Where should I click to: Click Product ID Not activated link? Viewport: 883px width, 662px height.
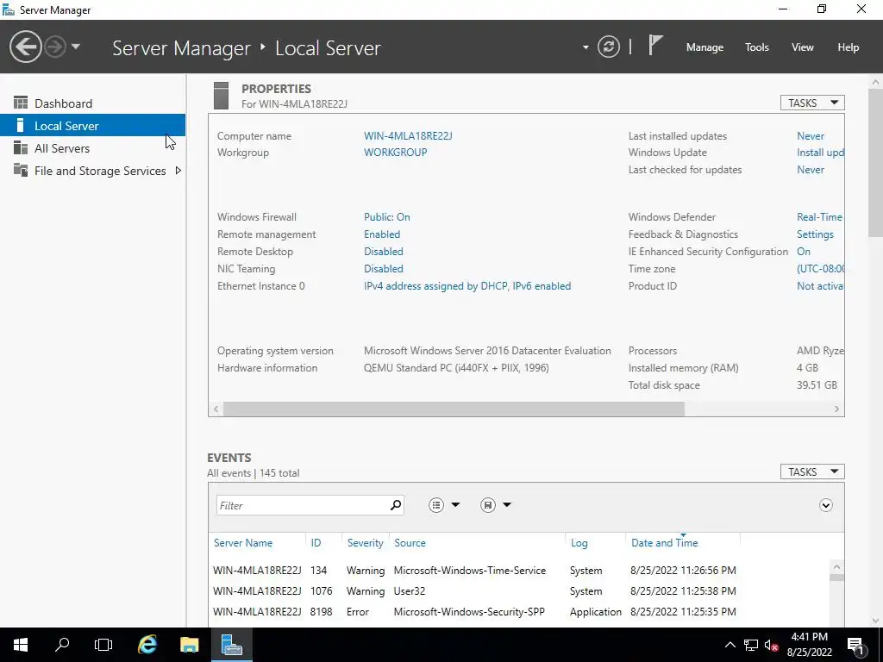(x=820, y=286)
